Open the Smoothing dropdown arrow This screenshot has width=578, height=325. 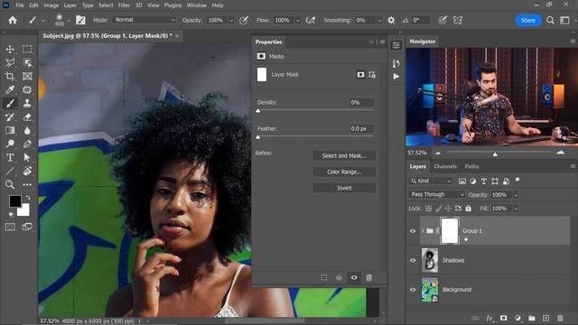[378, 20]
